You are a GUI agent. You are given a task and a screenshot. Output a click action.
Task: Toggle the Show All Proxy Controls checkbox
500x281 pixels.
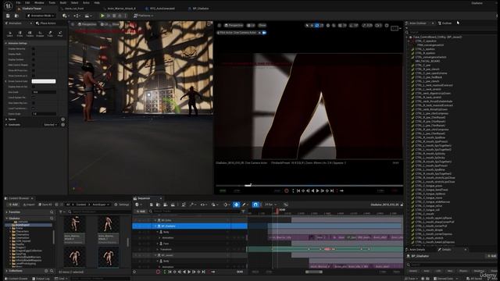pos(34,70)
